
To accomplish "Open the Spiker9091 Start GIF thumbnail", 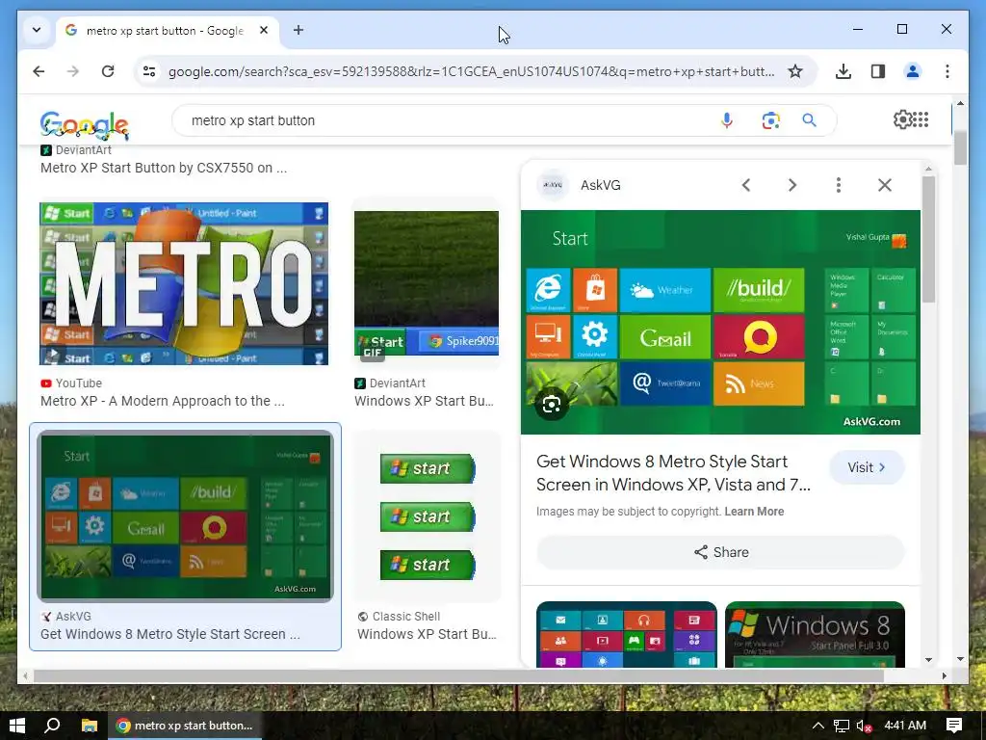I will pos(427,284).
